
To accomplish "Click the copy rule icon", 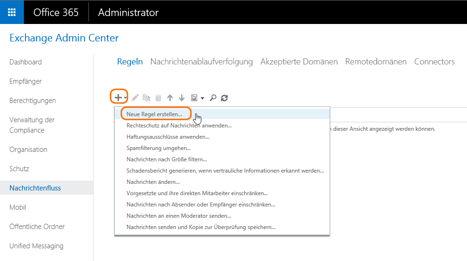I will 147,98.
